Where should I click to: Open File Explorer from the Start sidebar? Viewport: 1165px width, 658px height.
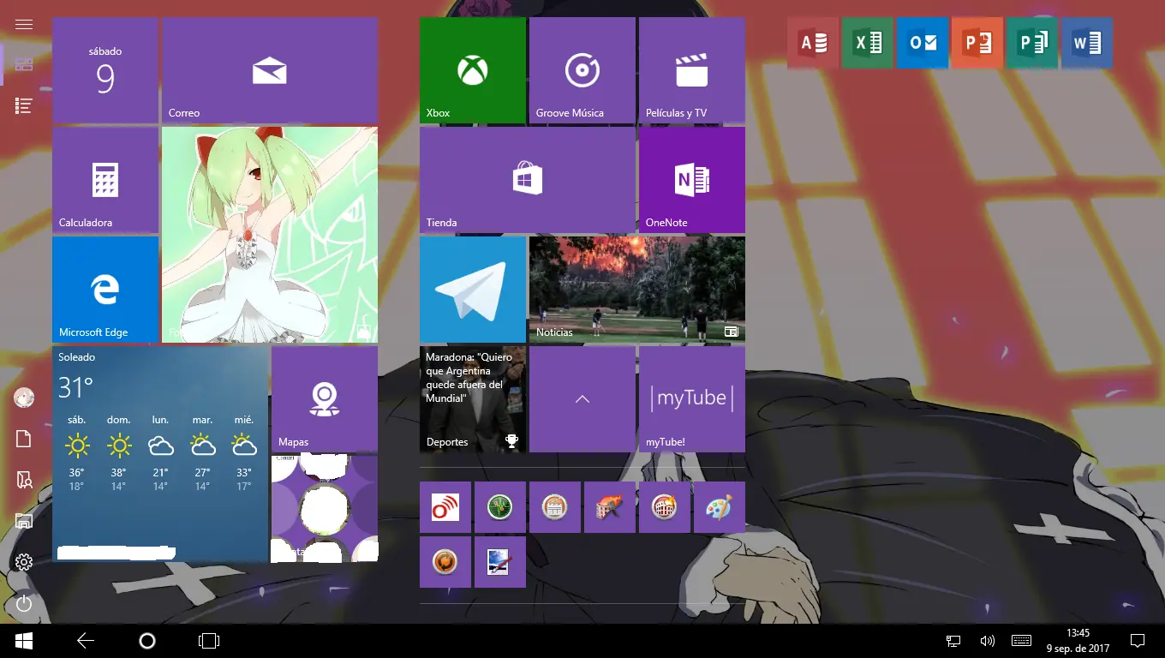tap(24, 521)
